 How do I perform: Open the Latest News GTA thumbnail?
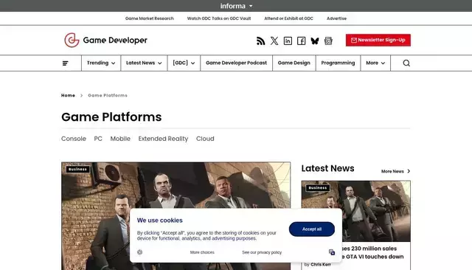click(x=355, y=211)
